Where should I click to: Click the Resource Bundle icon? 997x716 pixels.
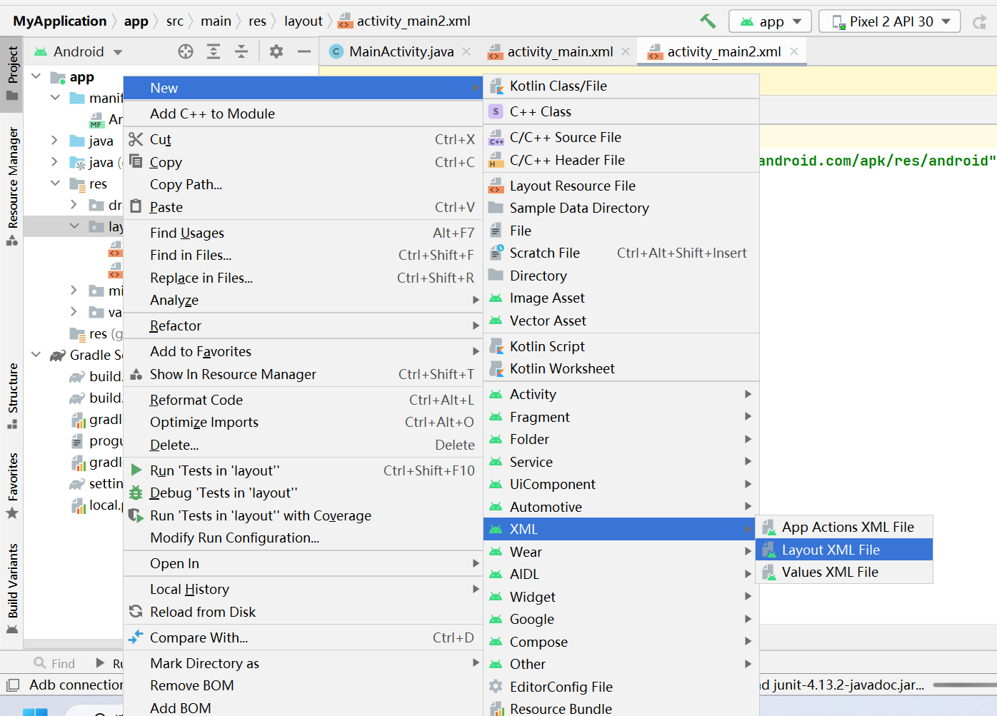[x=496, y=709]
